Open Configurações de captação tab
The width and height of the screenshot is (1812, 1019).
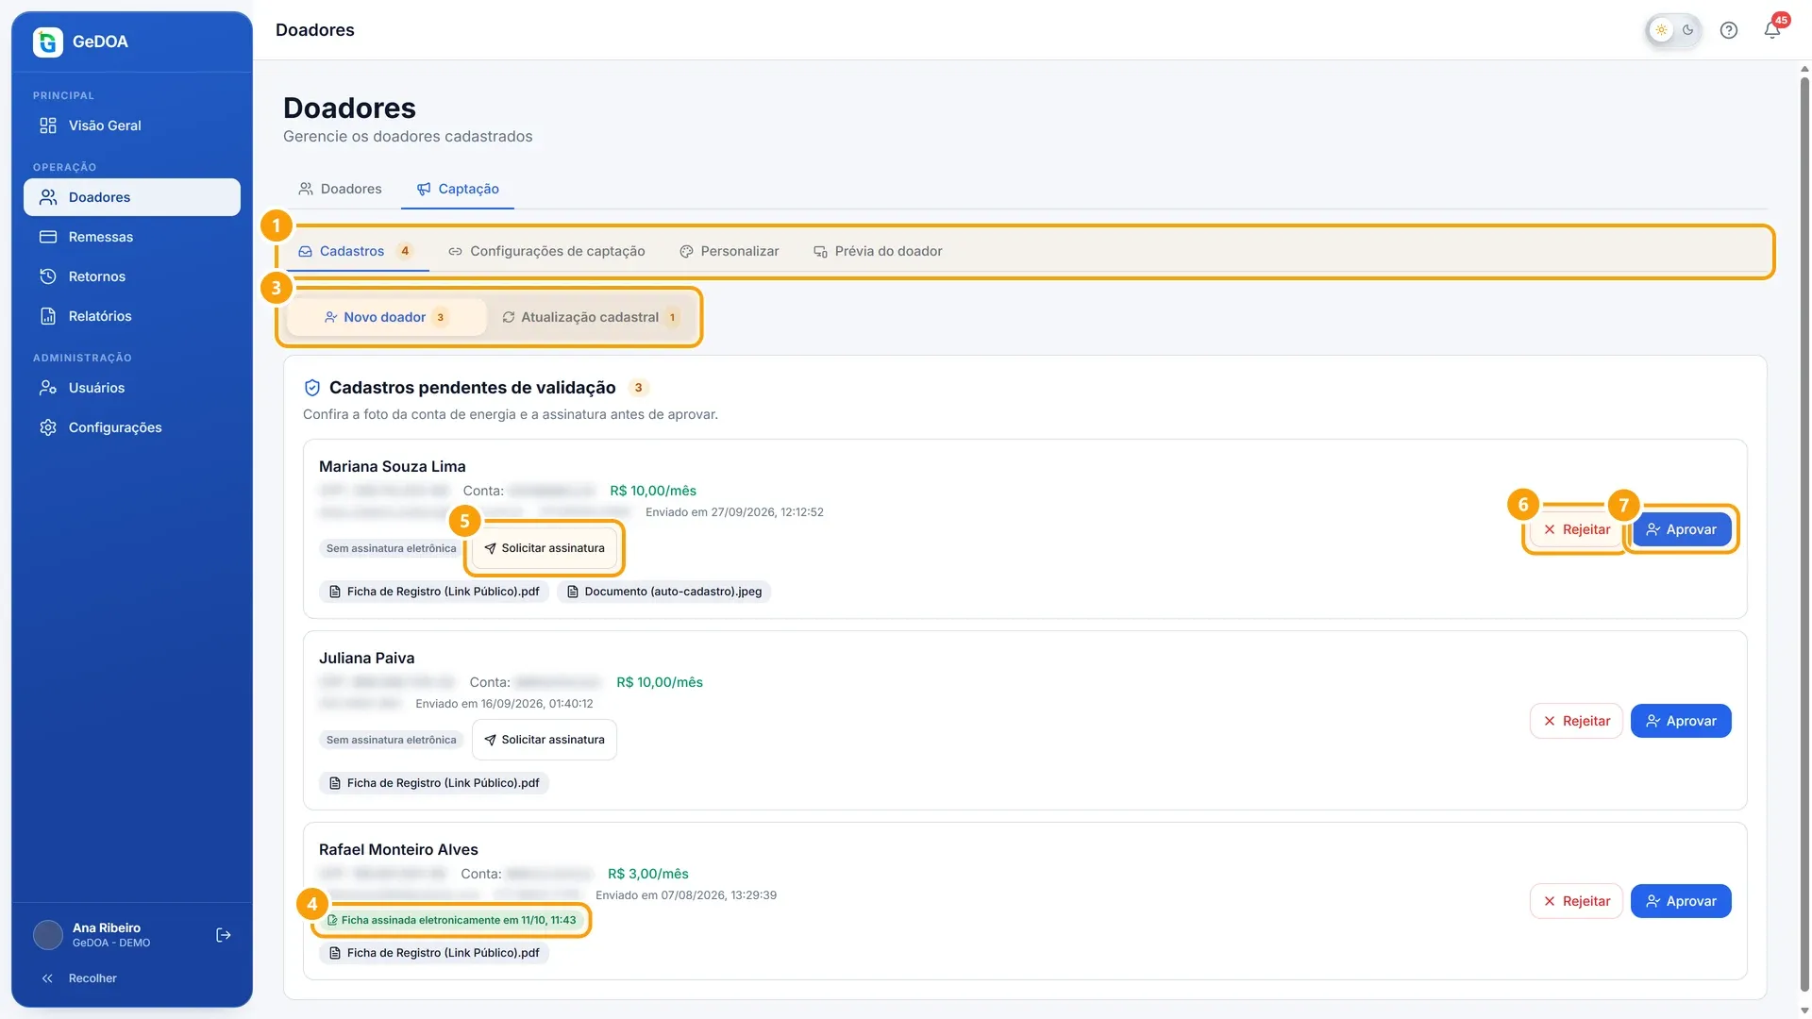click(x=546, y=251)
